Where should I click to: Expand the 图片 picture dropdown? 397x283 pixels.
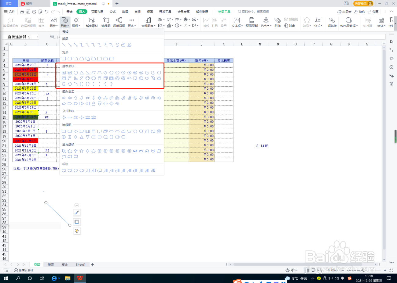(x=53, y=23)
